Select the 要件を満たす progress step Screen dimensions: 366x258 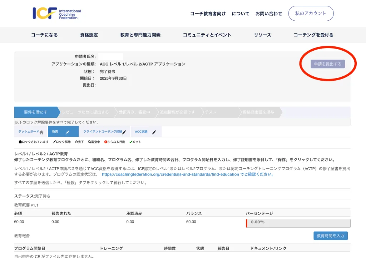(x=36, y=112)
